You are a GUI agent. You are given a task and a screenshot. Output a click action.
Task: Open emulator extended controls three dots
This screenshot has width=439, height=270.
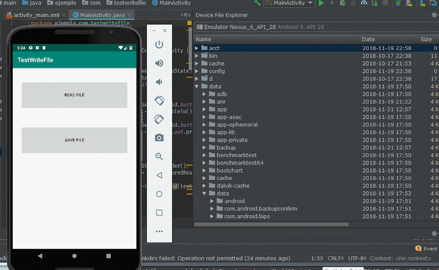point(159,231)
